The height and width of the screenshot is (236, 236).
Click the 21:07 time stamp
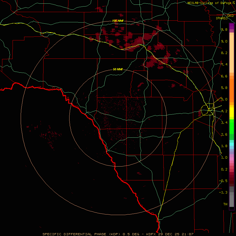[x=188, y=234]
